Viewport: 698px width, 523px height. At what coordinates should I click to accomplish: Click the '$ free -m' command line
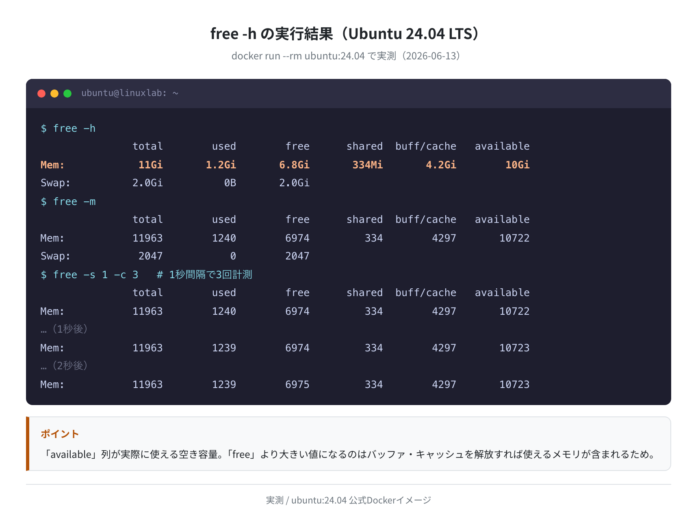pyautogui.click(x=68, y=202)
